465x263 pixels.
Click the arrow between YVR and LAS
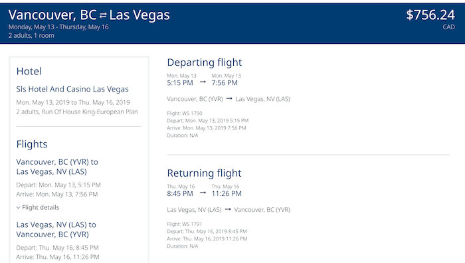(229, 99)
